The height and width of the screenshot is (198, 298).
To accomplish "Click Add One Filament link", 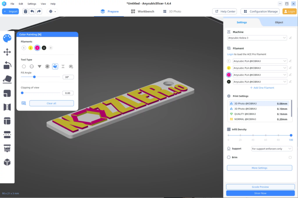I will click(x=262, y=88).
